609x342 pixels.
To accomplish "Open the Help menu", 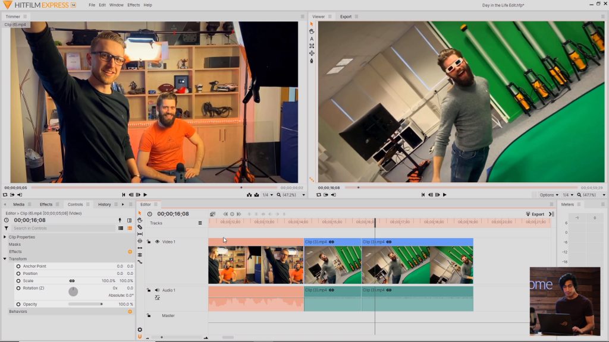I will [x=147, y=5].
